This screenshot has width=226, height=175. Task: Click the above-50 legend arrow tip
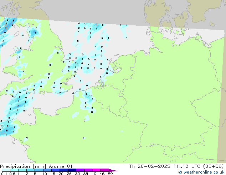pyautogui.click(x=113, y=170)
